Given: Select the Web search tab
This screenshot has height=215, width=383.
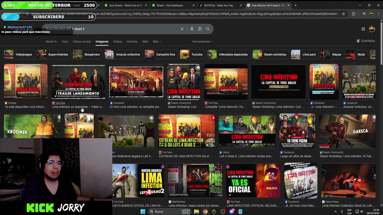Looking at the screenshot, I should 145,42.
